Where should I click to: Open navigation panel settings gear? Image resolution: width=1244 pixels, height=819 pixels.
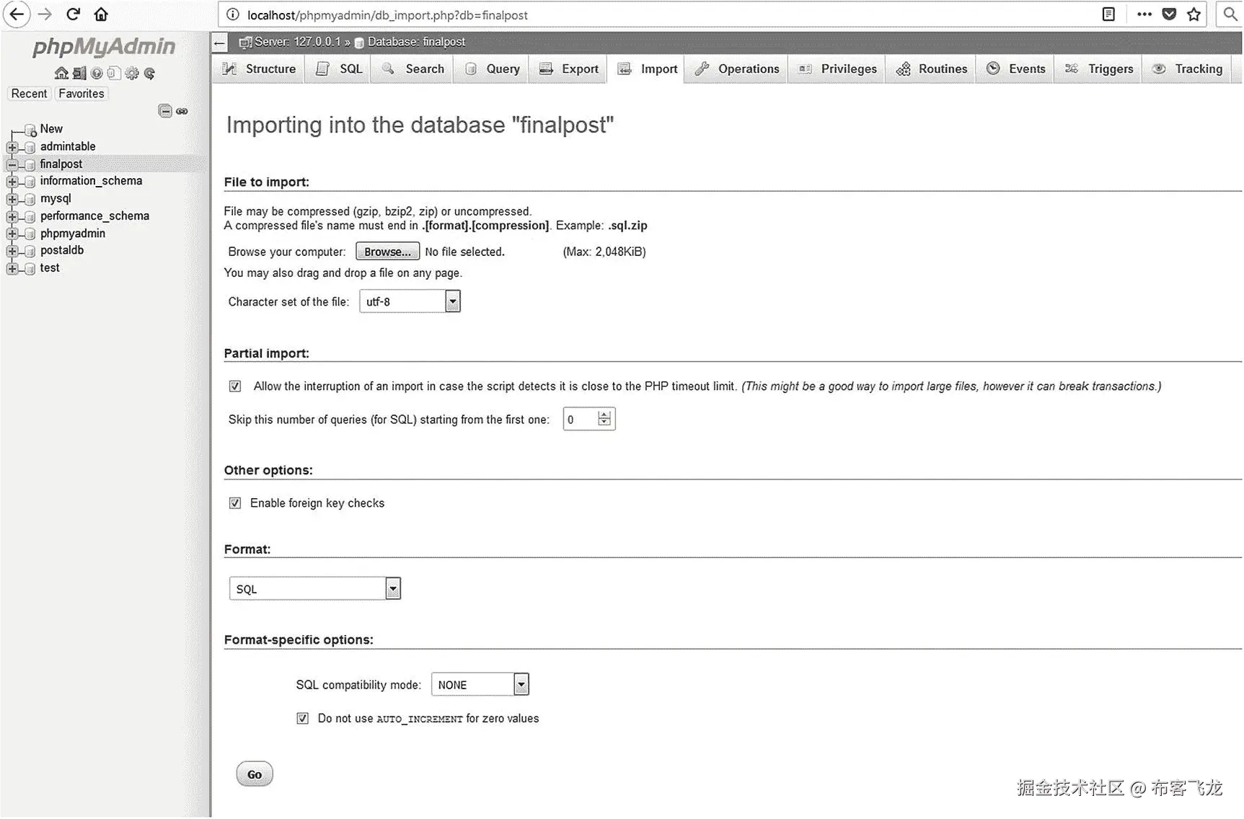click(132, 73)
